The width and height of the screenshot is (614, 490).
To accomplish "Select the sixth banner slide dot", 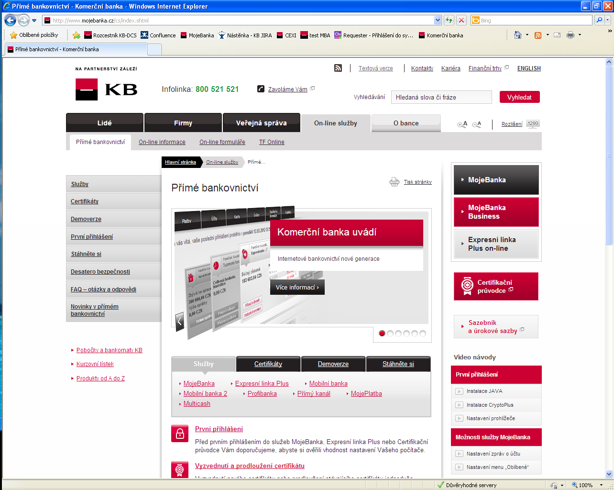I will (423, 334).
